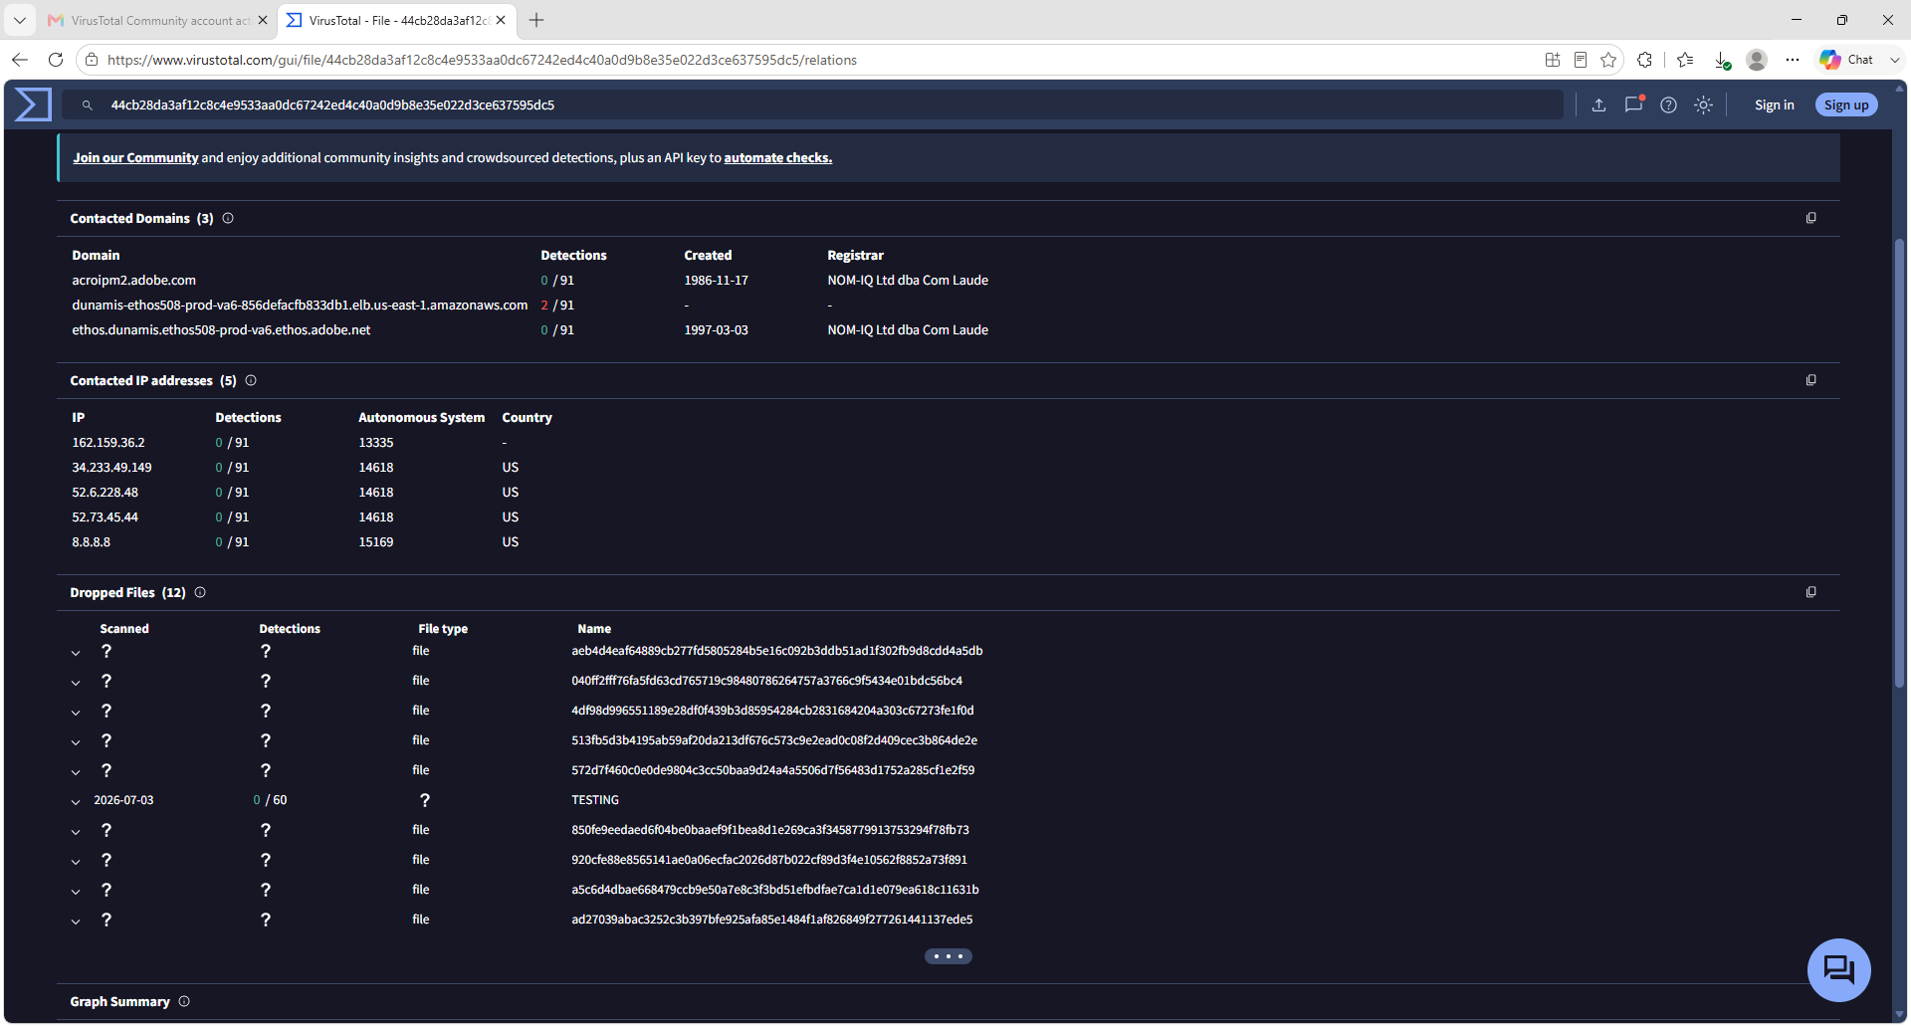Click the browser address bar URL

(x=482, y=60)
